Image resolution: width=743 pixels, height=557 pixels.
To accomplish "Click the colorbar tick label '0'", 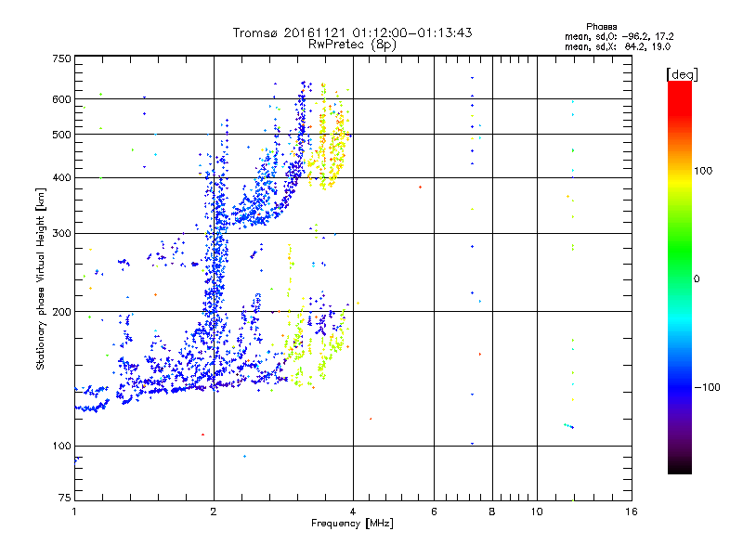I will coord(697,279).
